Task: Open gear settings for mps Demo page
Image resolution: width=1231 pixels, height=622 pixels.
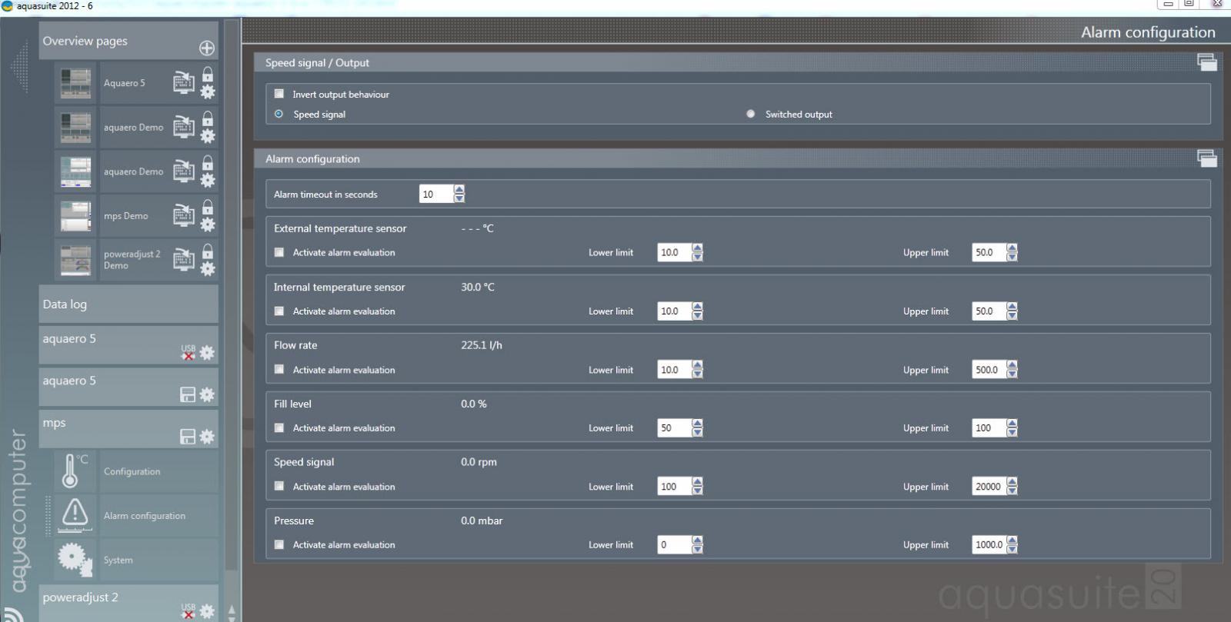Action: [x=208, y=225]
